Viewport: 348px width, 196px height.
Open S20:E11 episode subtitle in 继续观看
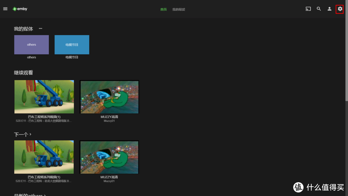point(44,121)
